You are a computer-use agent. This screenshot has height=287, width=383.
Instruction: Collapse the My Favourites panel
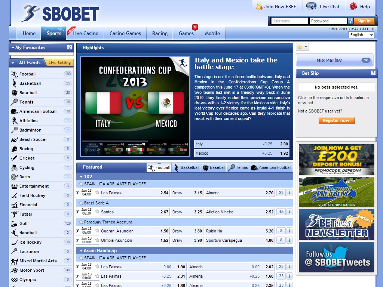click(x=13, y=47)
